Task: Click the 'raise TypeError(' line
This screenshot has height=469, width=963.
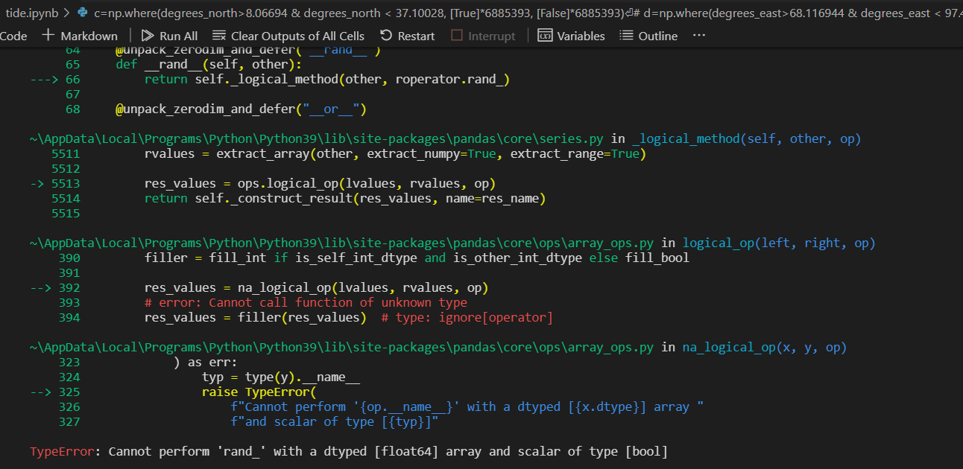Action: (259, 392)
